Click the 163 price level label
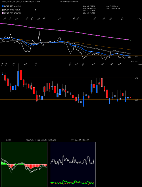142x187 pixels. point(137,100)
